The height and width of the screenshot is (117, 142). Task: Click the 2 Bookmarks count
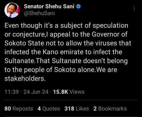110,109
